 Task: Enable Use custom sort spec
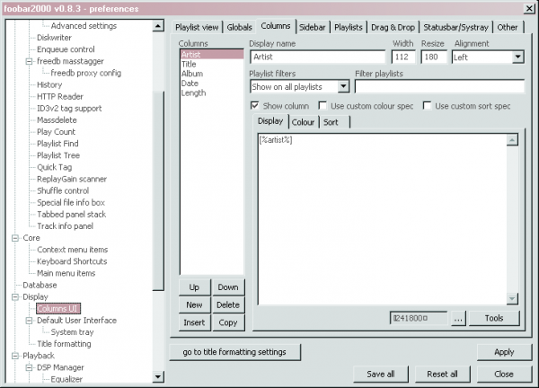pyautogui.click(x=427, y=106)
